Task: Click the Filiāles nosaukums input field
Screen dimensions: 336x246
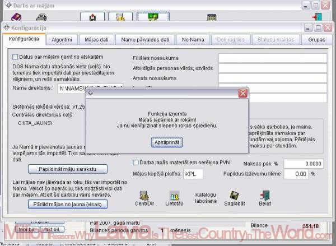Action: pos(272,57)
